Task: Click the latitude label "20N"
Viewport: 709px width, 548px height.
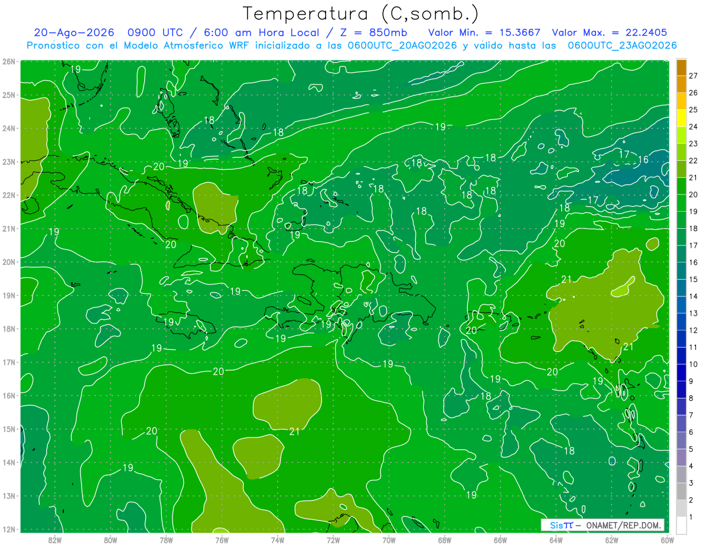Action: (9, 262)
